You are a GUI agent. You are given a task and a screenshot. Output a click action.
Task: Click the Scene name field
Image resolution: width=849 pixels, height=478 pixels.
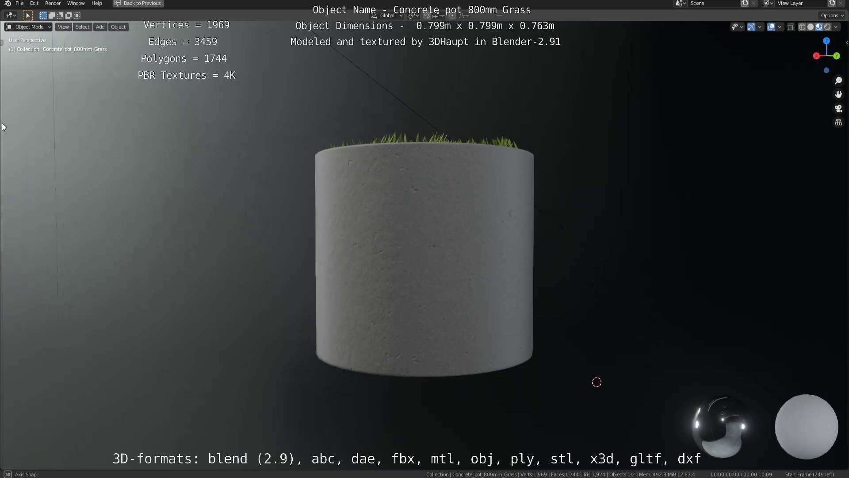(714, 3)
